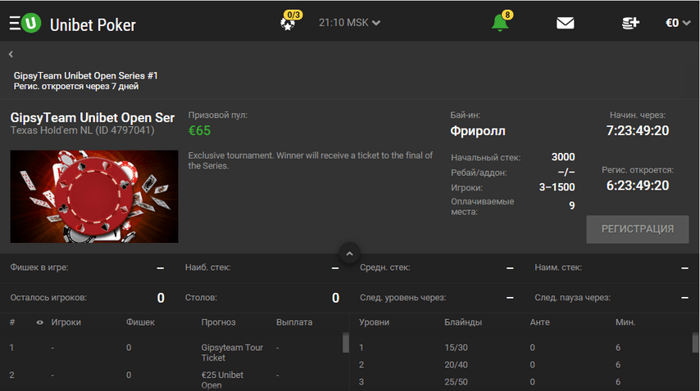Viewport: 700px width, 391px height.
Task: Go back with the left chevron
Action: pos(11,54)
